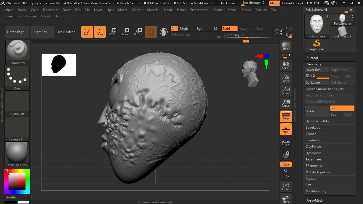
Task: Frame the mesh in view
Action: click(x=286, y=186)
